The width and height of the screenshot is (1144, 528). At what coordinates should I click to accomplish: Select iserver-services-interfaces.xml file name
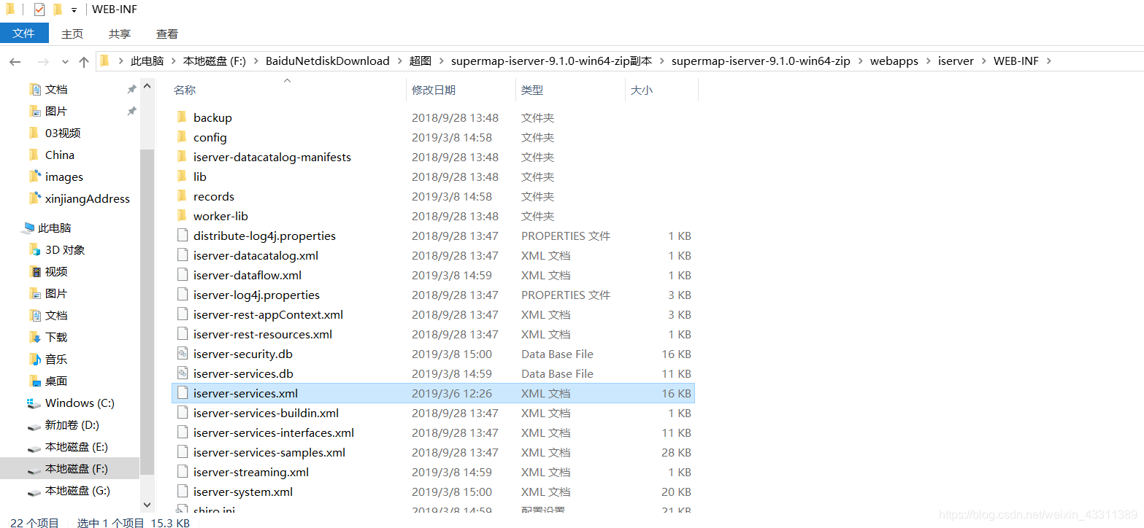pyautogui.click(x=274, y=432)
